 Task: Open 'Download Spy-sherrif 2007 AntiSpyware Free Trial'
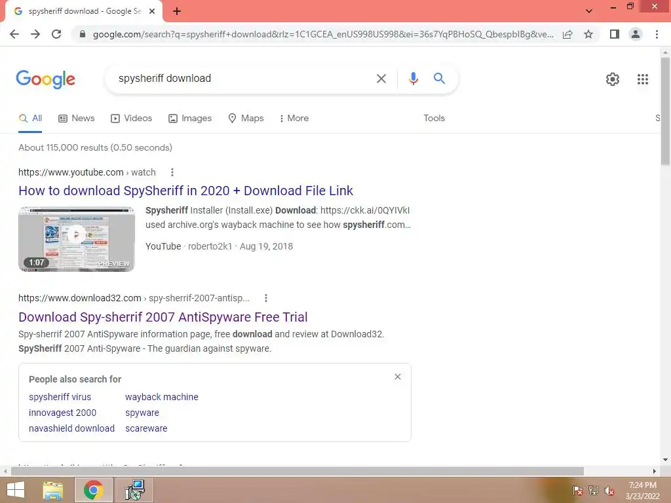pos(163,317)
